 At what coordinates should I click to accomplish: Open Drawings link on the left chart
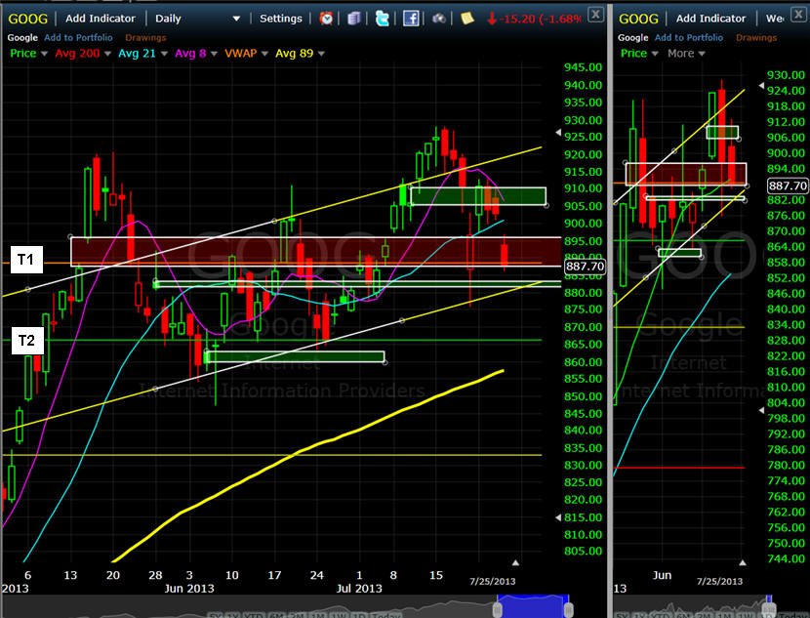(x=145, y=38)
